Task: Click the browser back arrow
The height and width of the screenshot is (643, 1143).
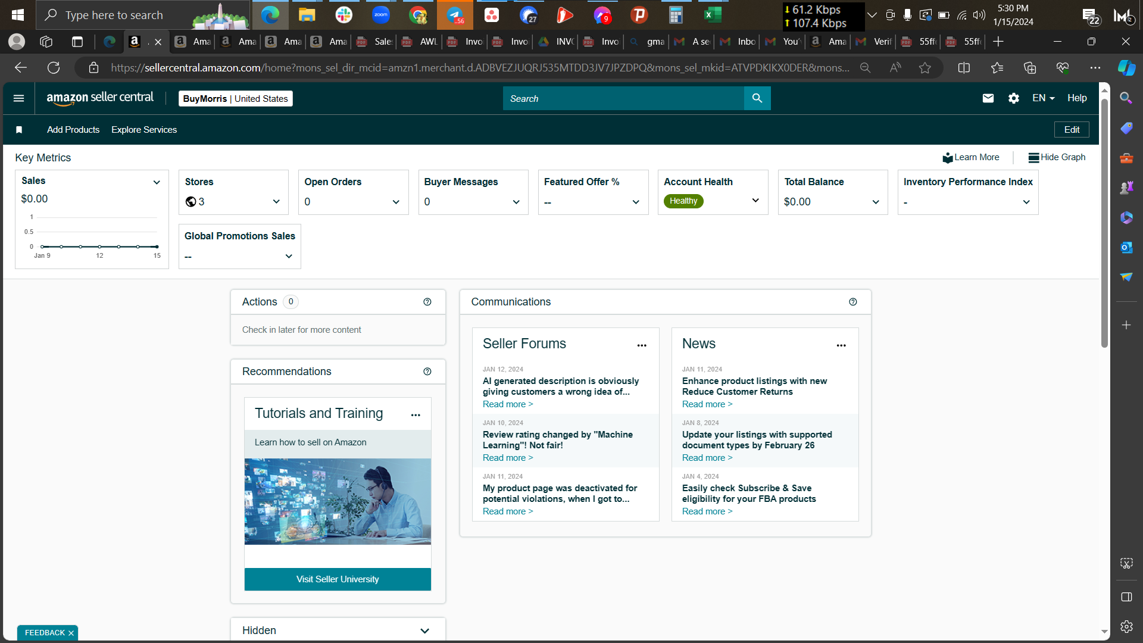Action: point(21,68)
